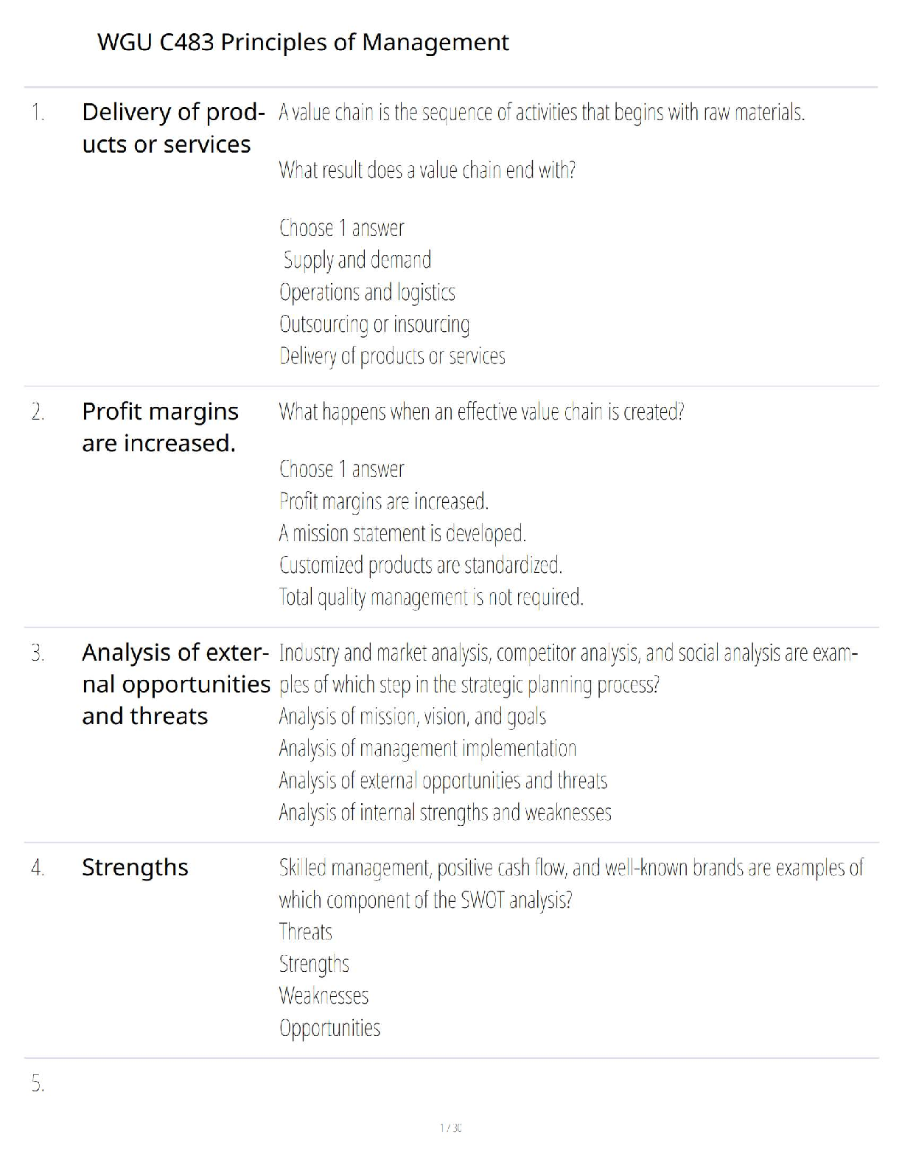Select 'Total quality management is not required.' option
This screenshot has height=1168, width=902.
pyautogui.click(x=431, y=597)
